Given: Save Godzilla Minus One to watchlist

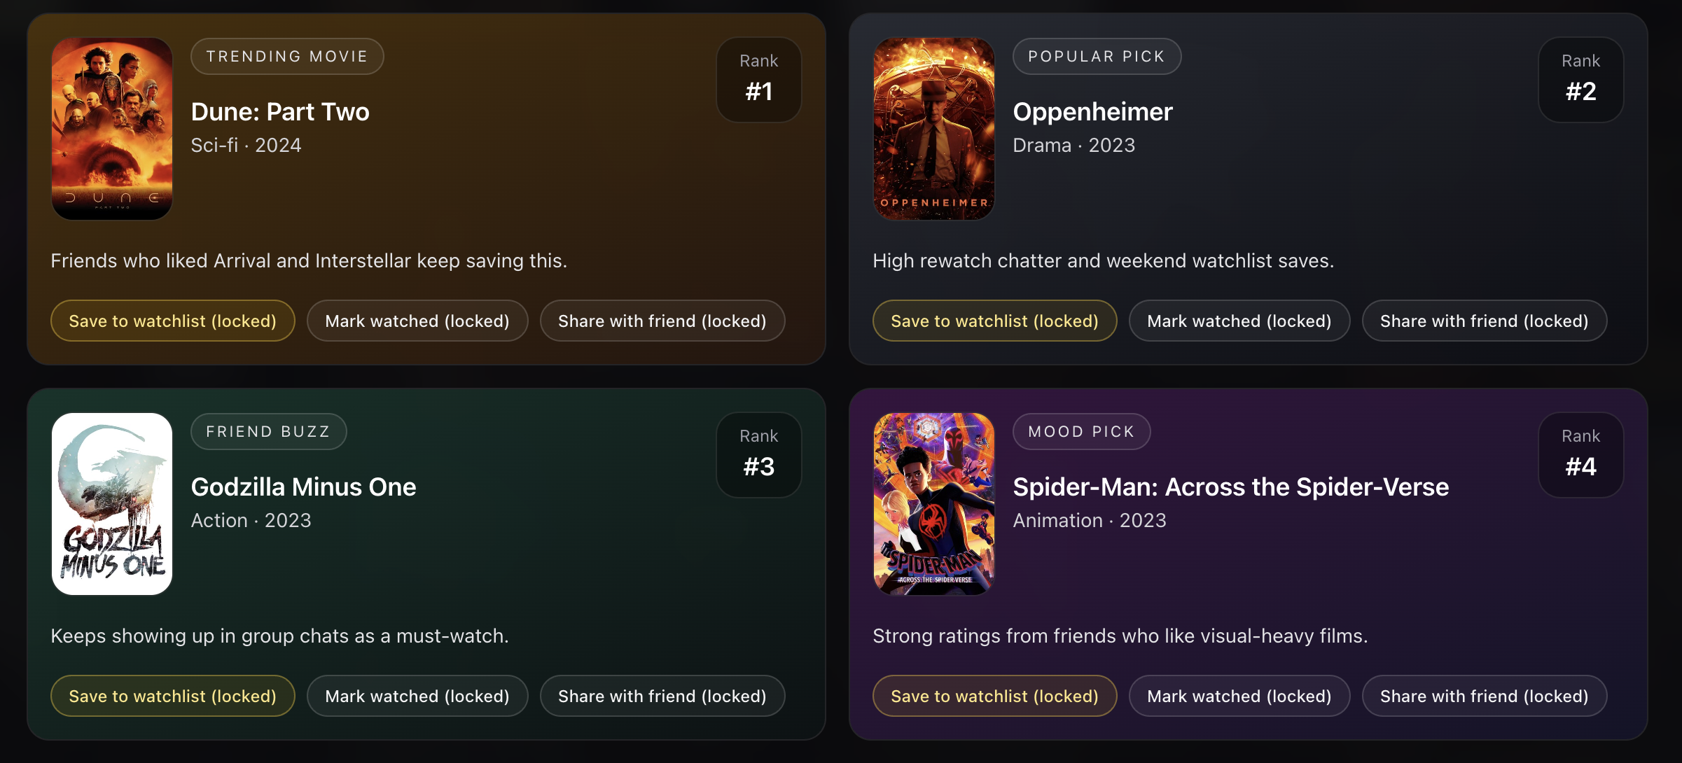Looking at the screenshot, I should [x=172, y=696].
